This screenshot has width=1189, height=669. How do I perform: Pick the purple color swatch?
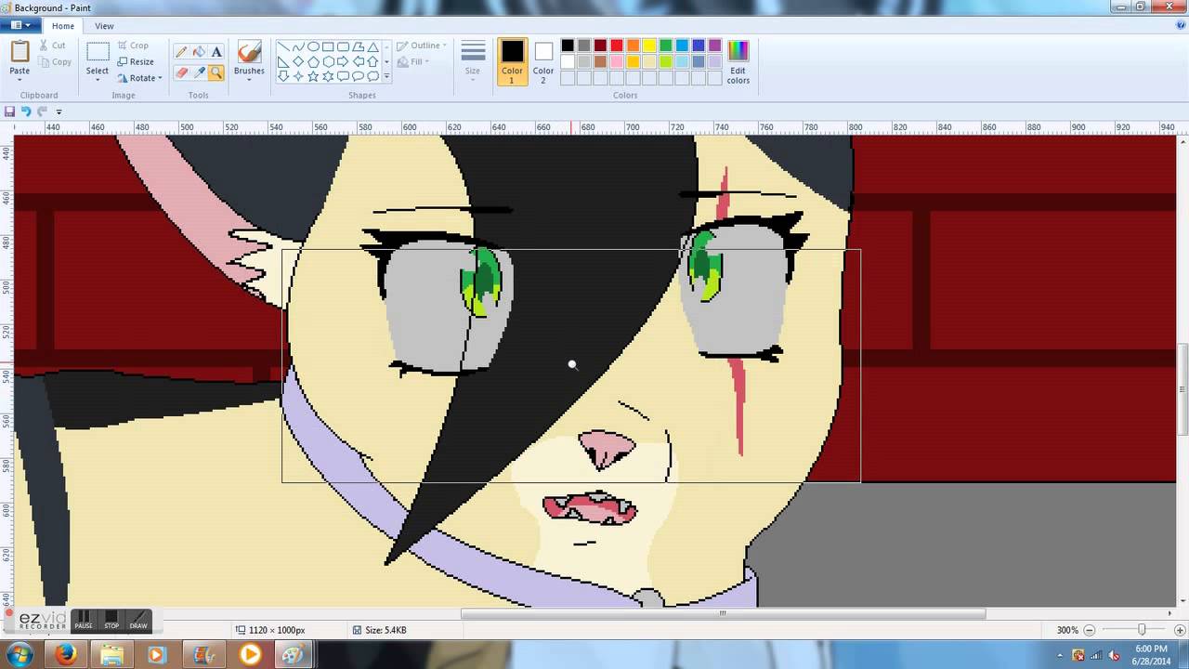pyautogui.click(x=714, y=46)
